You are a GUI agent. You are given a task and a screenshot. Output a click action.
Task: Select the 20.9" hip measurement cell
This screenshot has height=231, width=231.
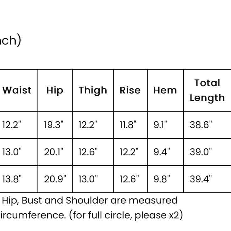[55, 179]
